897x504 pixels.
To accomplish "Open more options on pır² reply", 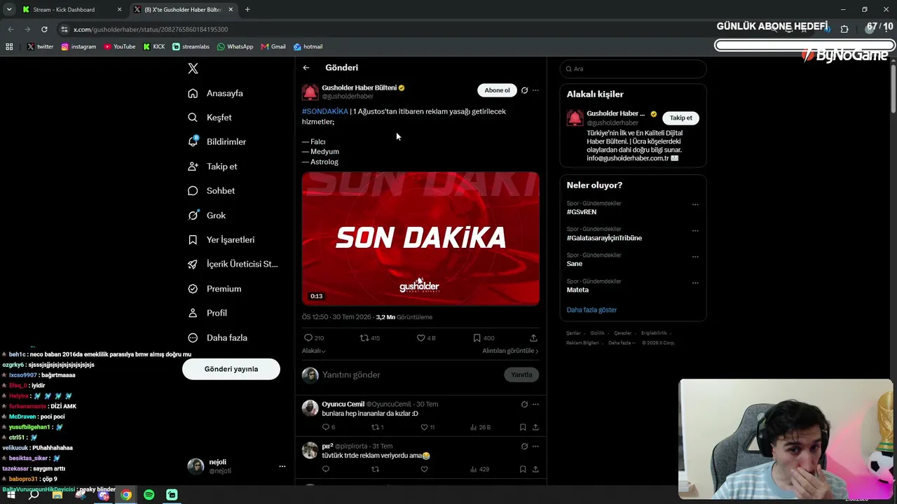I will 535,446.
